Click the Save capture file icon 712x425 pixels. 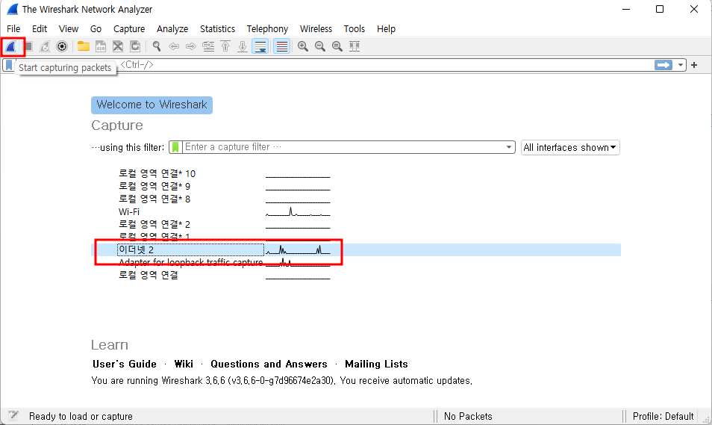(100, 46)
